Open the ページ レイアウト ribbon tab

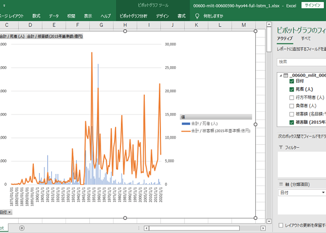(x=12, y=16)
